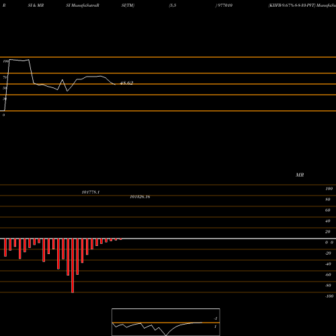Open the mini overview chart at the bottom
336x336 pixels.
166,322
